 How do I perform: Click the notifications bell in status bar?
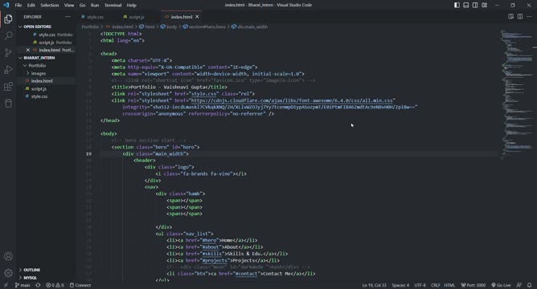530,285
